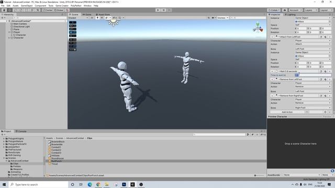Viewport: 335px width, 188px height.
Task: Open gear settings for Attach from LeftFoot
Action: 326,37
